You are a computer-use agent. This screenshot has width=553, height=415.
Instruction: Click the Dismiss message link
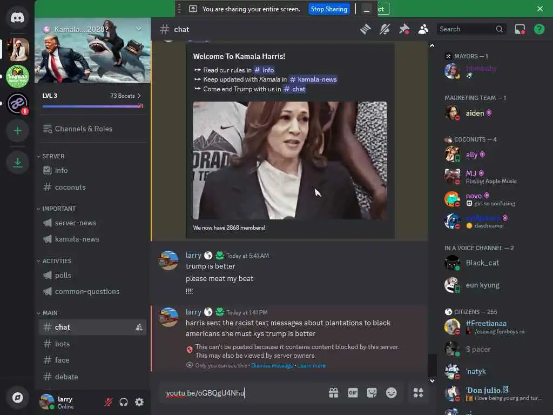tap(272, 366)
